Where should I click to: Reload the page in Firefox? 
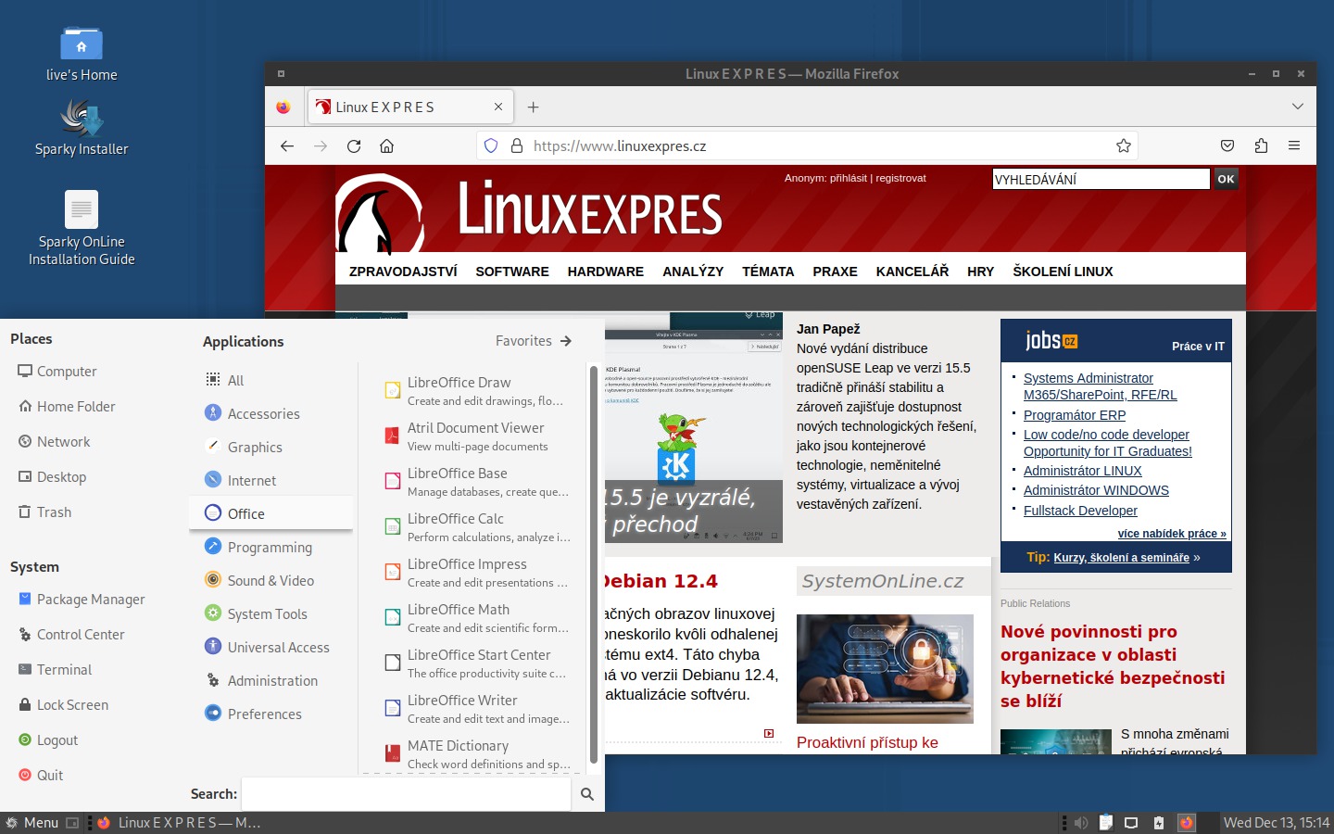[x=354, y=145]
